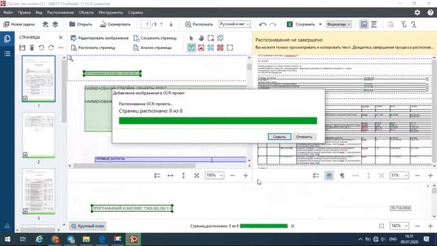This screenshot has width=437, height=246.
Task: Open the Правка menu
Action: [25, 12]
